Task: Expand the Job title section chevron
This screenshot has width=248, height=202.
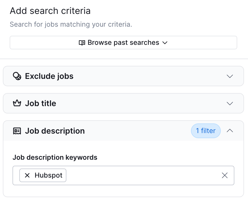Action: pos(230,103)
